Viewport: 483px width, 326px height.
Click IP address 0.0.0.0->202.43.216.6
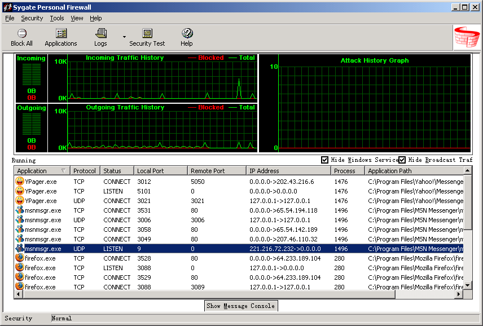coord(282,182)
